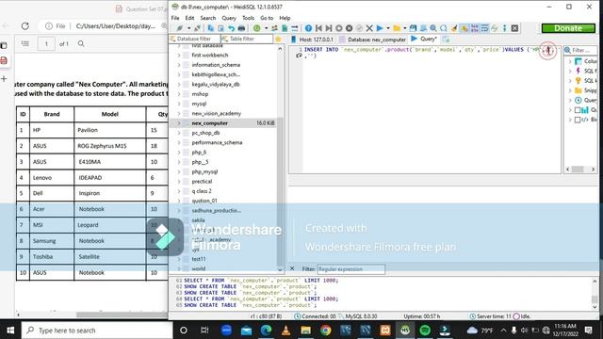Open the contents list icon in PDF viewer
Image resolution: width=603 pixels, height=339 pixels.
tap(25, 44)
